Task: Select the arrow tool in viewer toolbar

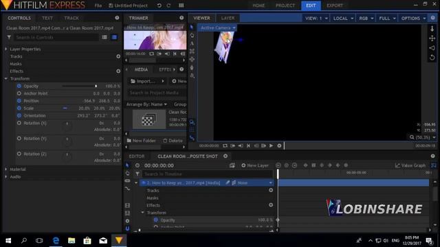Action: tap(192, 27)
